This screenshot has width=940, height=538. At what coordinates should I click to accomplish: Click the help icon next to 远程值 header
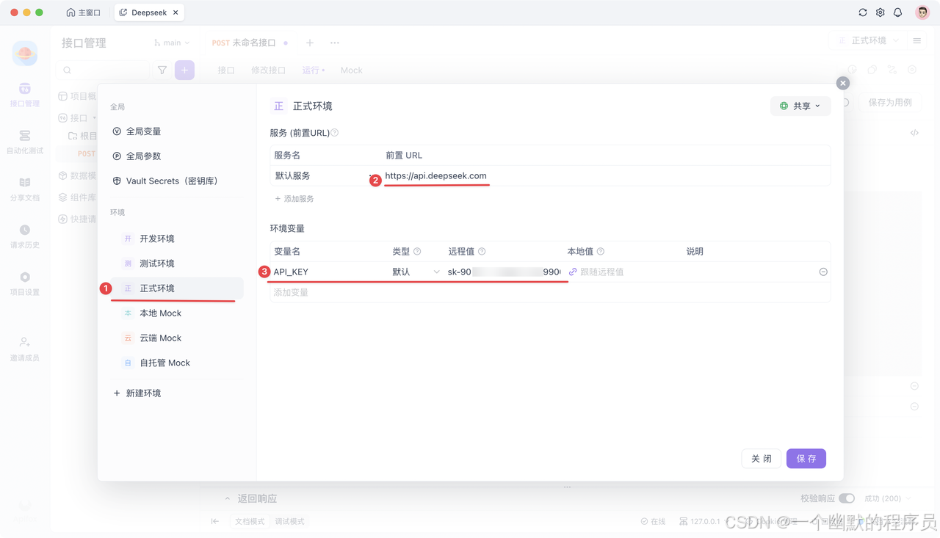point(482,252)
